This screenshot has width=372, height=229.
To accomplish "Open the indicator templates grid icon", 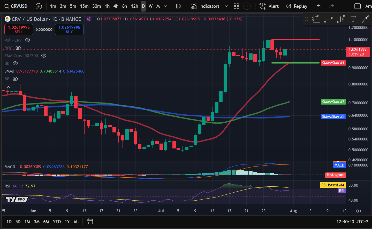I will tap(236, 6).
